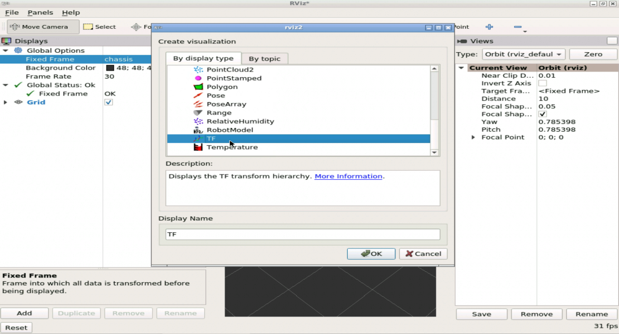619x334 pixels.
Task: Click the blue plus toolbar icon
Action: pos(489,27)
